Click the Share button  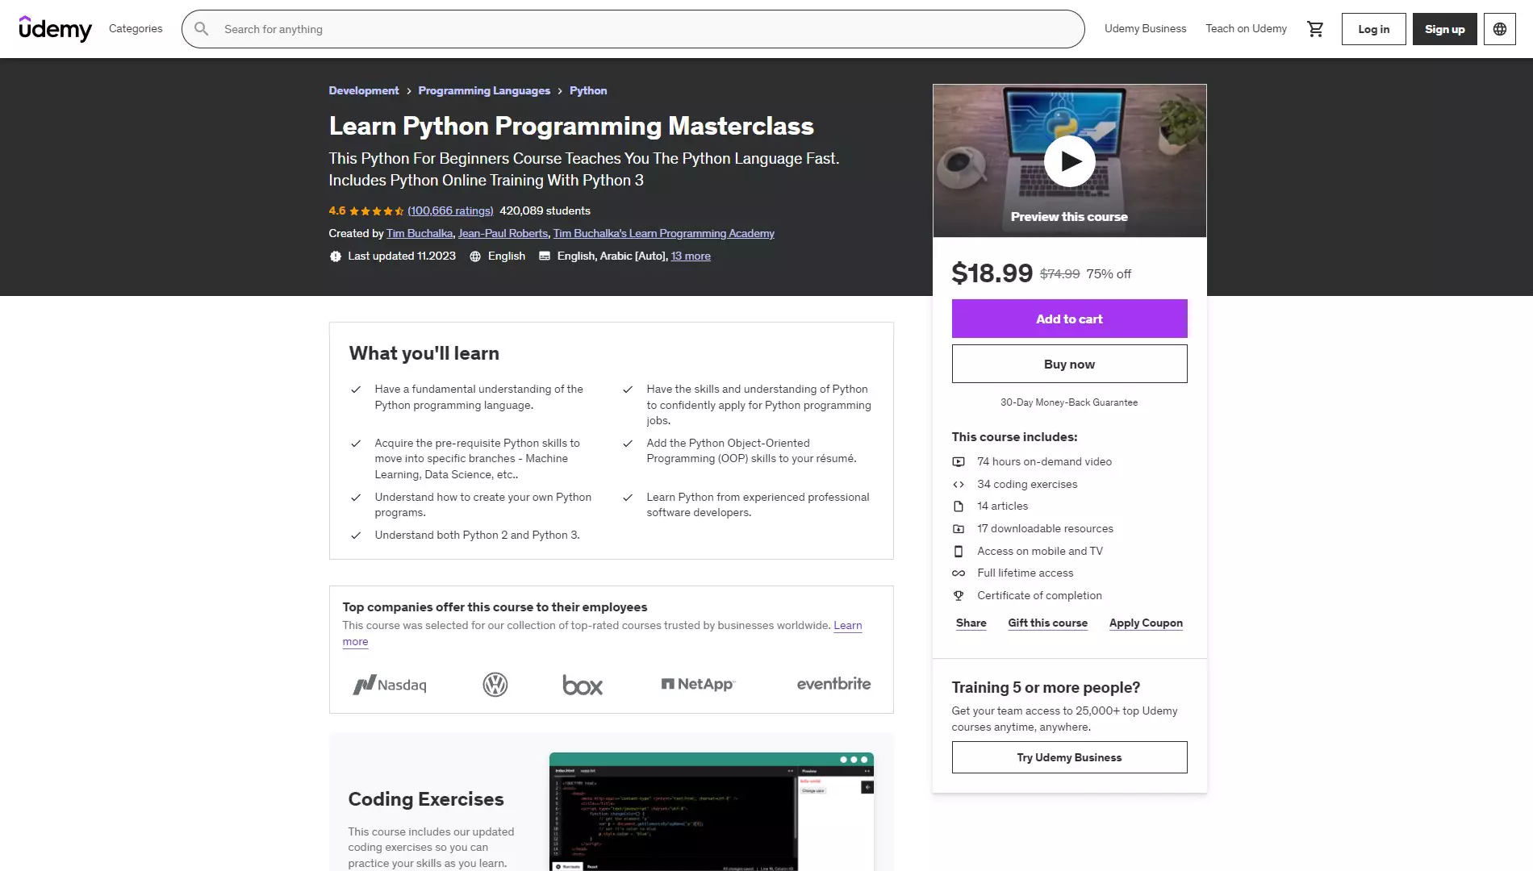click(971, 623)
